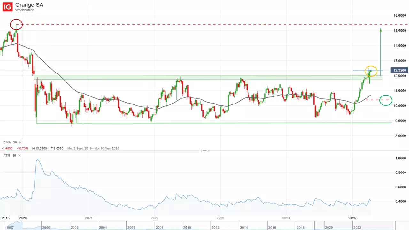Remove the ATR 10 indicator
The image size is (409, 230).
[19, 155]
